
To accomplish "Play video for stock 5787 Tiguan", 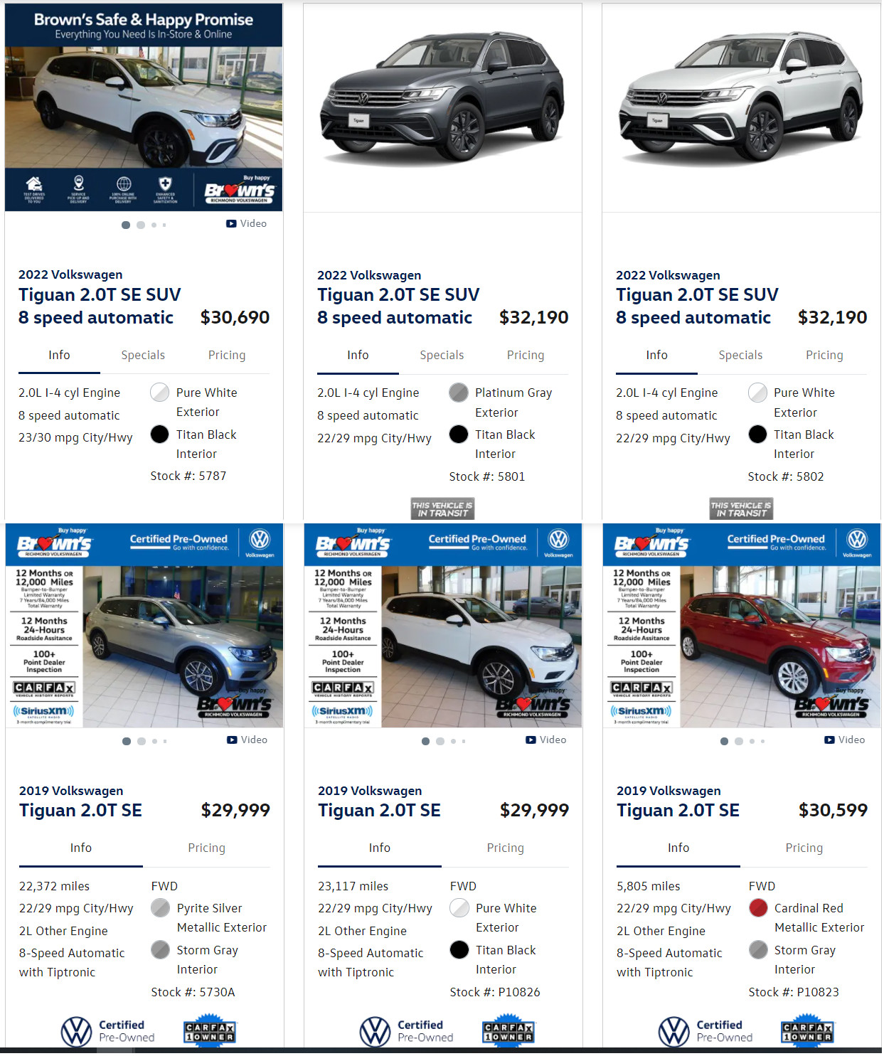I will pos(246,223).
